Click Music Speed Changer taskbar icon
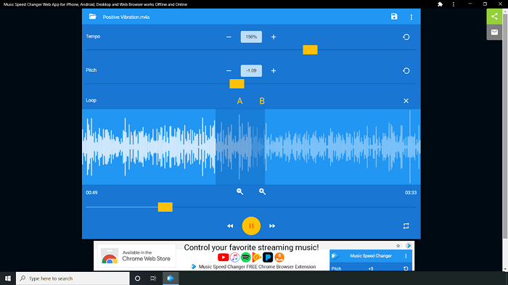 tap(171, 278)
